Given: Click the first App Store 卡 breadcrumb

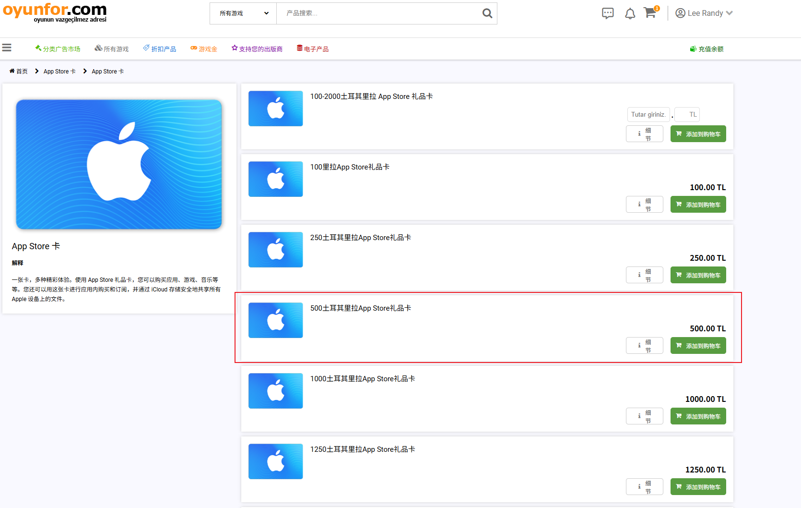Looking at the screenshot, I should coord(59,72).
